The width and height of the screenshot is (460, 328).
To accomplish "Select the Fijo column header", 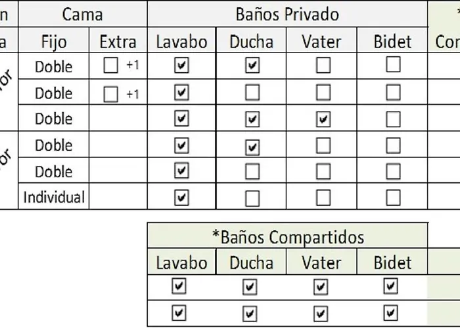I will click(54, 42).
